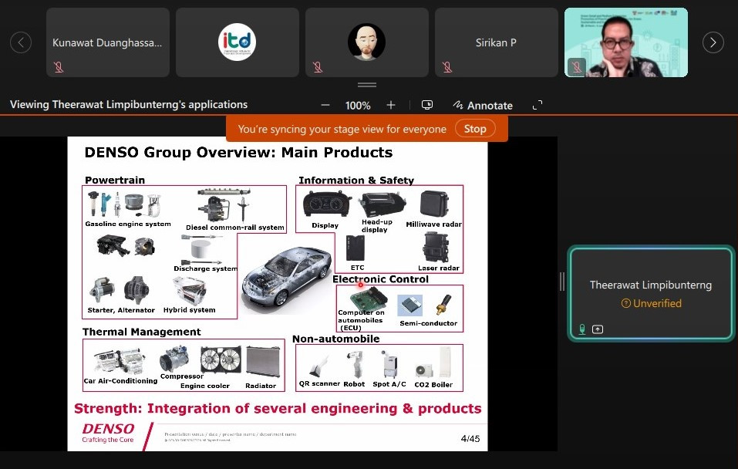Image resolution: width=738 pixels, height=469 pixels.
Task: Click the pop-out shared content icon
Action: [427, 105]
